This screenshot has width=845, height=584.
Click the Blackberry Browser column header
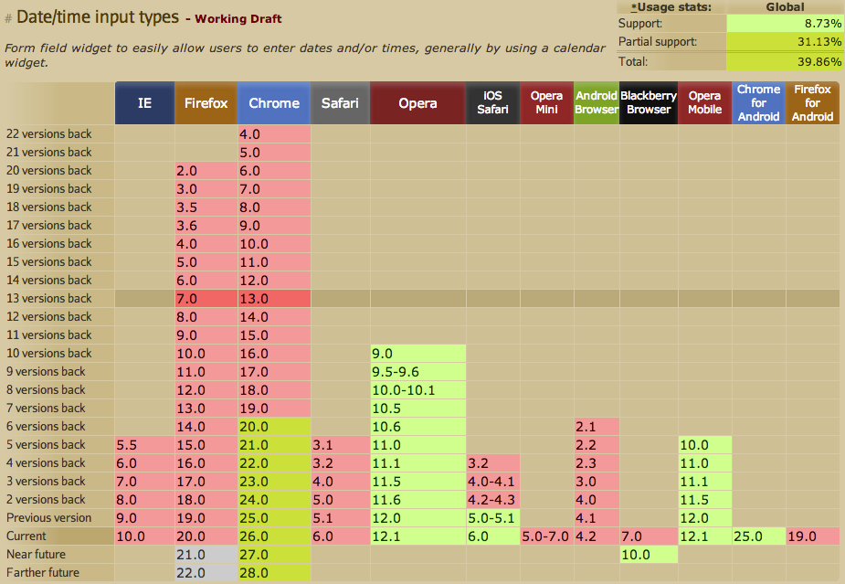(x=649, y=103)
